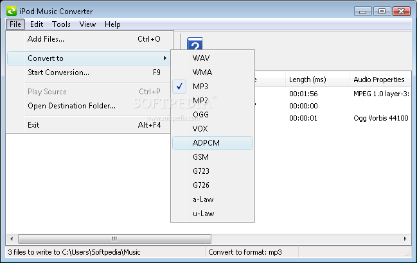
Task: Open the Help menu
Action: tap(112, 24)
